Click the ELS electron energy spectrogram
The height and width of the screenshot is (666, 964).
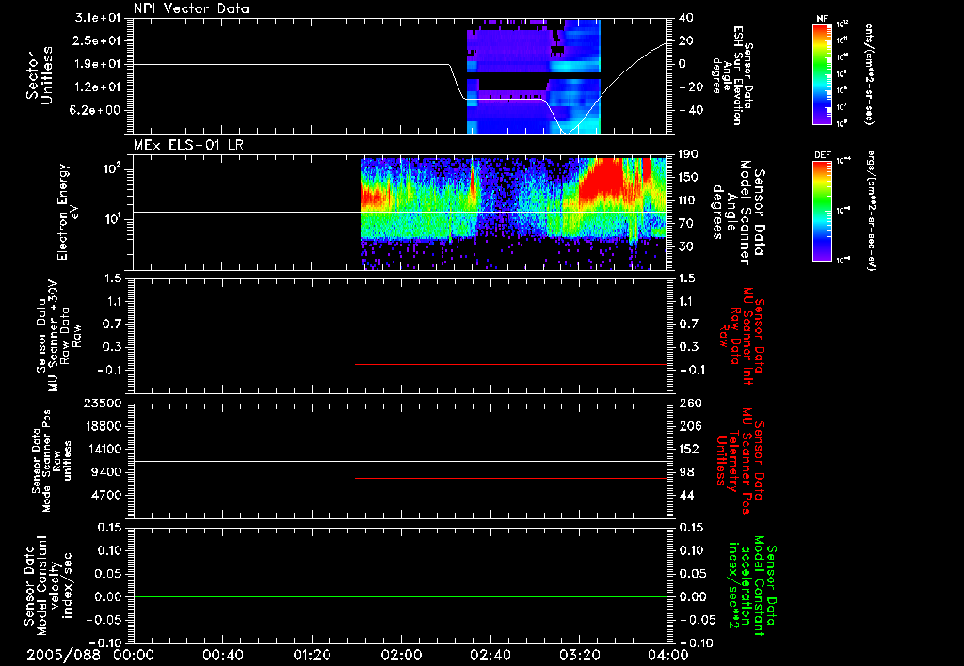[x=514, y=214]
